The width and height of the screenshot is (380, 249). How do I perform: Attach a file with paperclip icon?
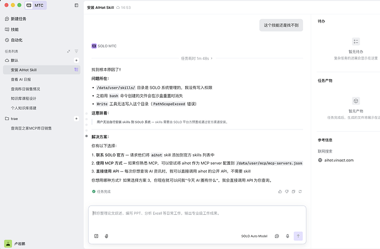coord(106,236)
